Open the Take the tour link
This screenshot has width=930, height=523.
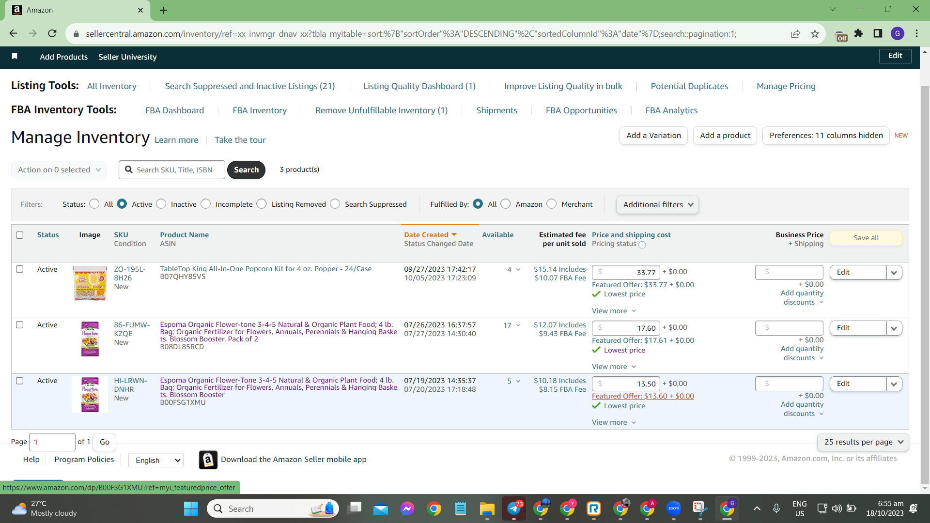240,140
